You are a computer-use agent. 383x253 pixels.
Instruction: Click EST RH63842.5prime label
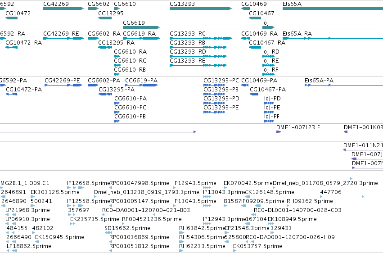coord(202,228)
